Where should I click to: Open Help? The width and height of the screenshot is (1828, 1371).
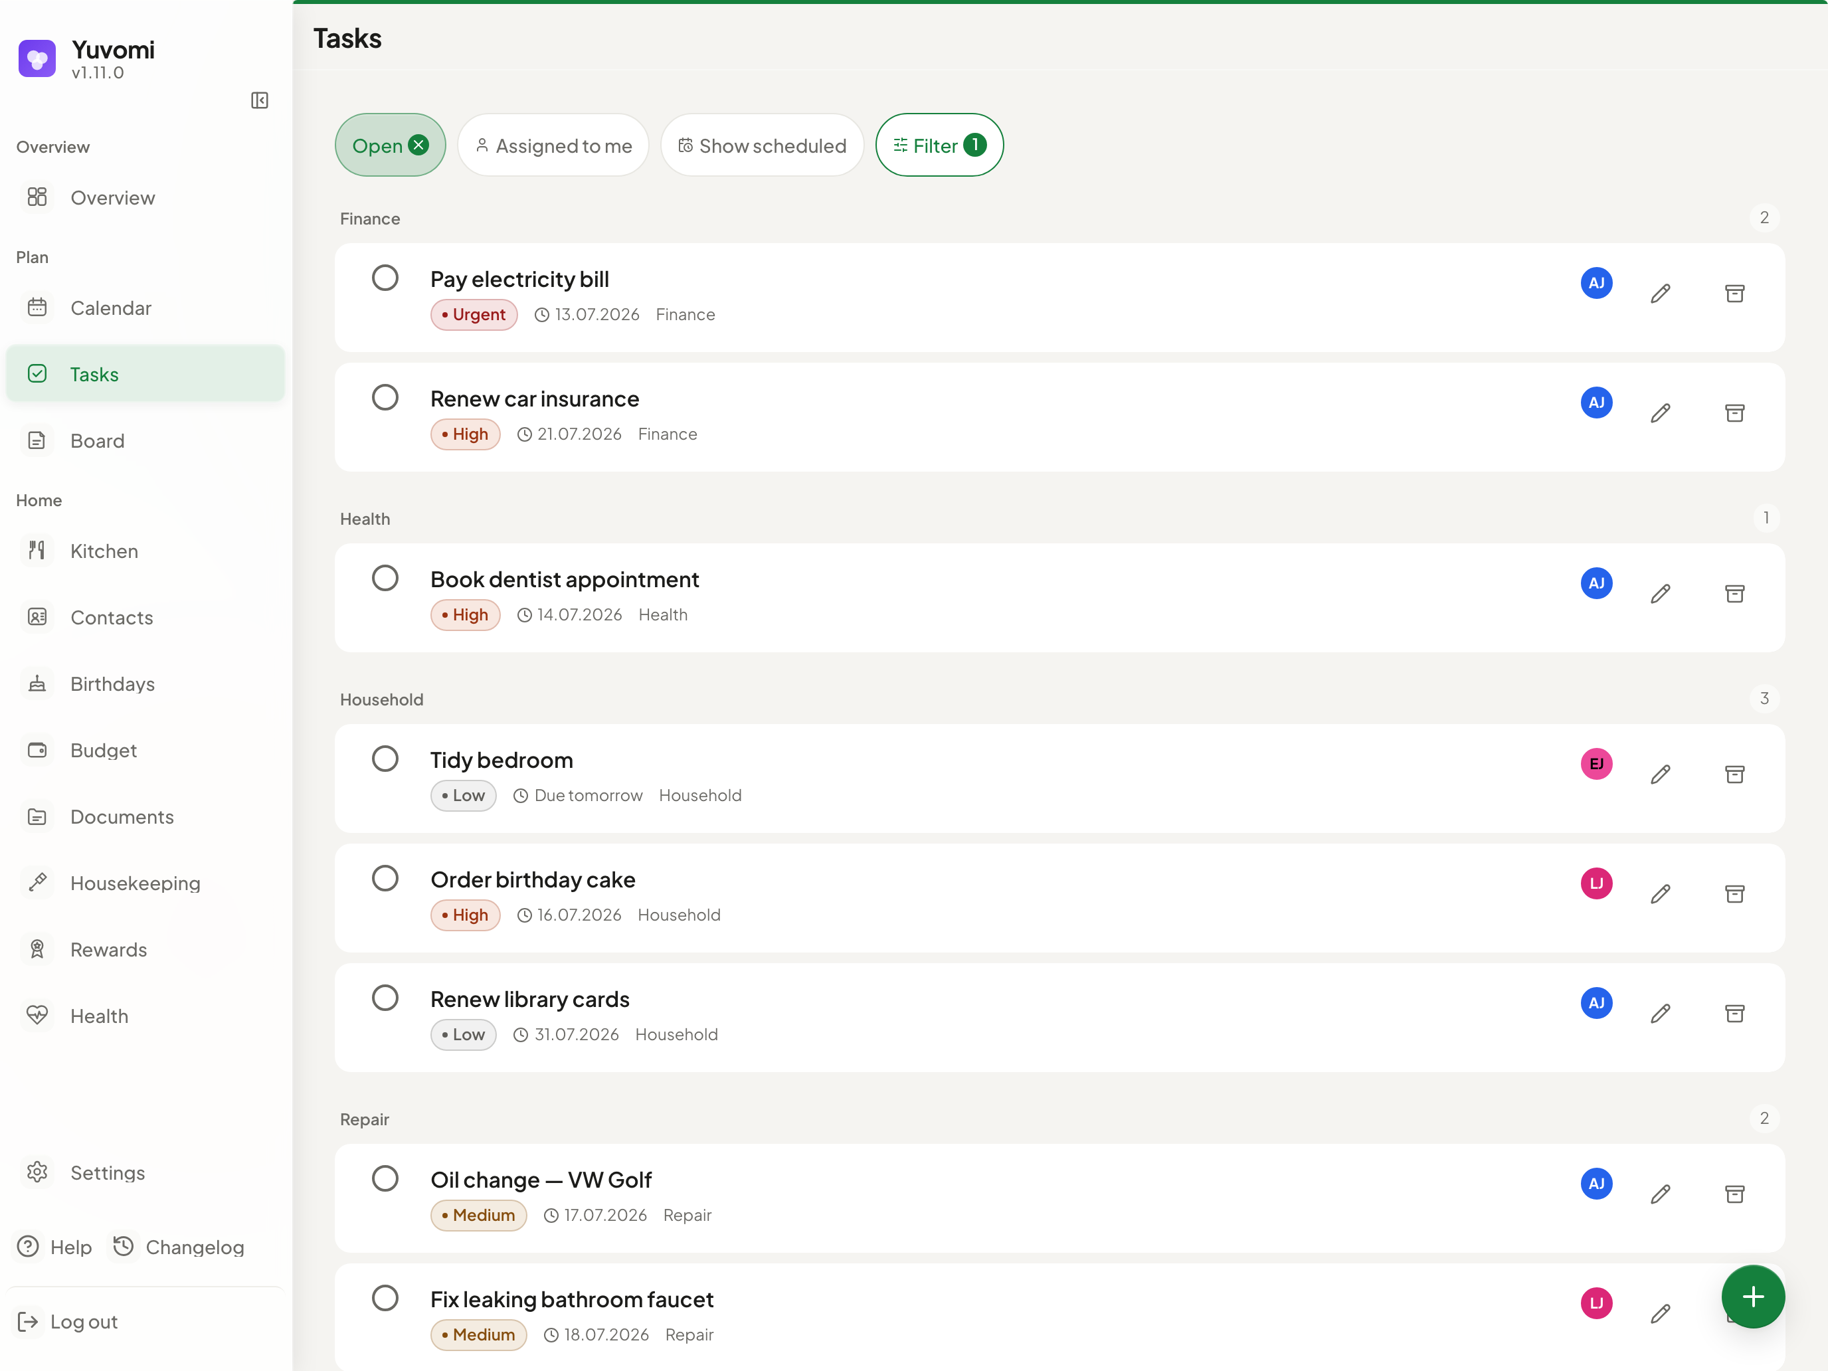(54, 1247)
